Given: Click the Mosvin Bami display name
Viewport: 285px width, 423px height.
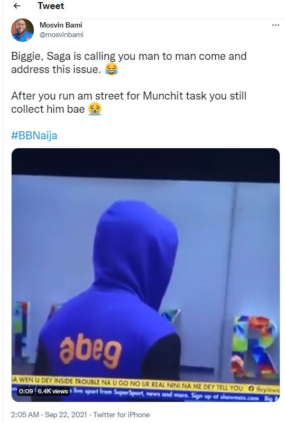Looking at the screenshot, I should tap(61, 25).
